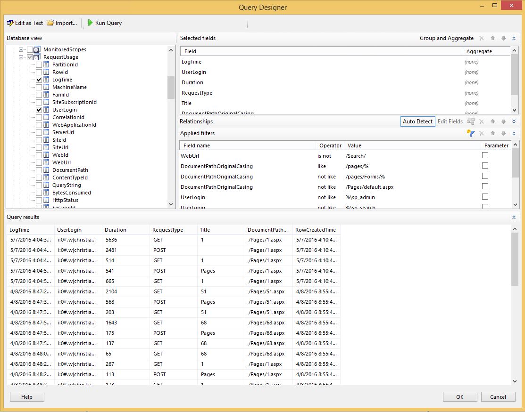Click the column icon beside LogTime
The width and height of the screenshot is (525, 412).
[x=46, y=80]
